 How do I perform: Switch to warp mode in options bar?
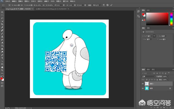pyautogui.click(x=104, y=5)
